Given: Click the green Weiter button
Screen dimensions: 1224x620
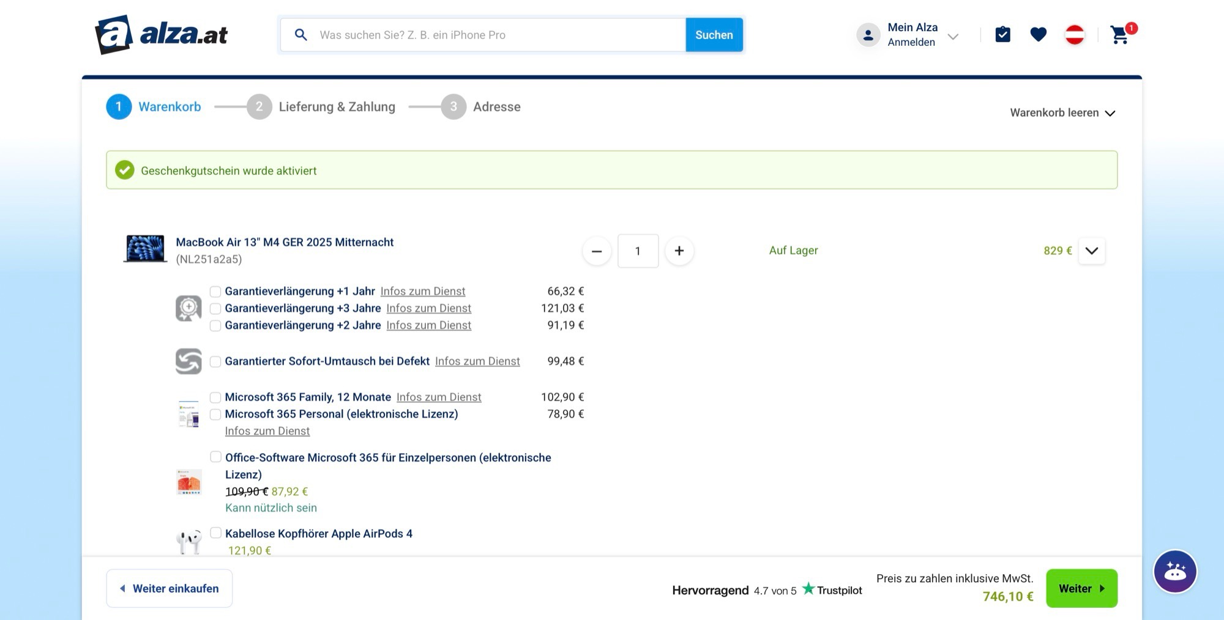Looking at the screenshot, I should point(1081,588).
